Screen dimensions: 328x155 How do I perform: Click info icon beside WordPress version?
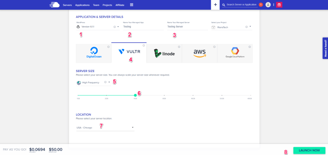(x=114, y=27)
